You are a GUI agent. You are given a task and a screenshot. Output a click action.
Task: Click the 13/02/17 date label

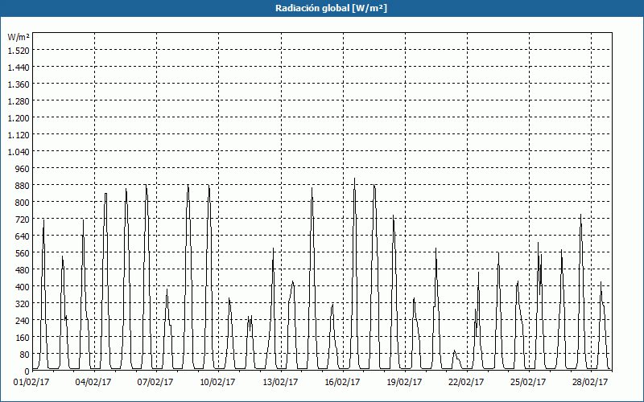[x=280, y=383]
